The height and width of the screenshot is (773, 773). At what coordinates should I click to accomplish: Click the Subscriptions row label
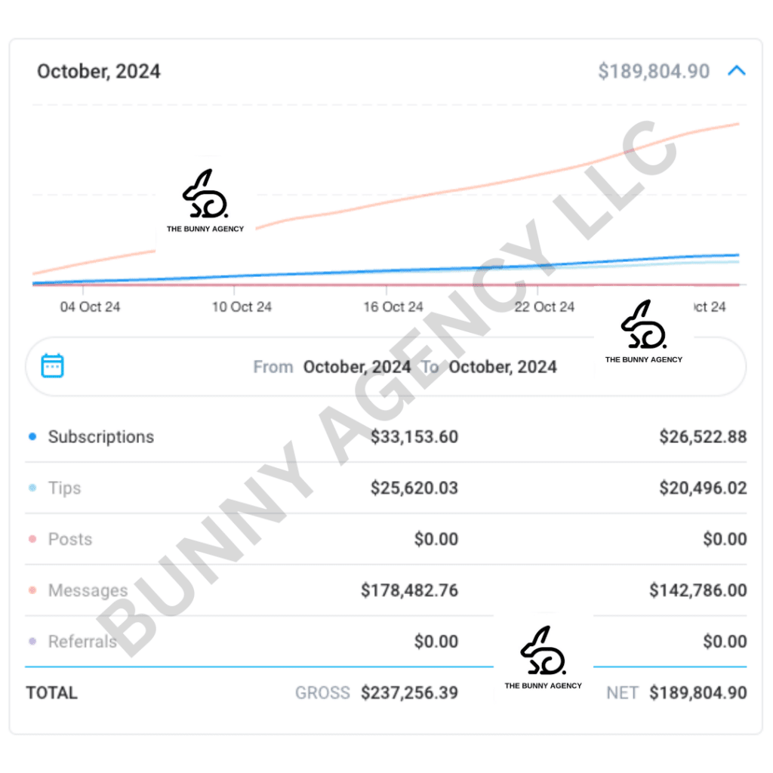101,437
